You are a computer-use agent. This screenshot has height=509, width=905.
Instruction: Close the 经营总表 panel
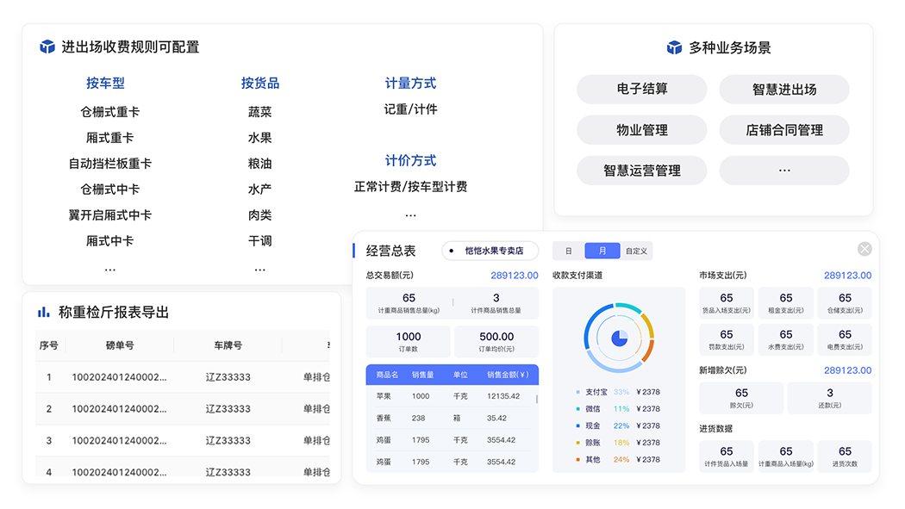tap(864, 249)
